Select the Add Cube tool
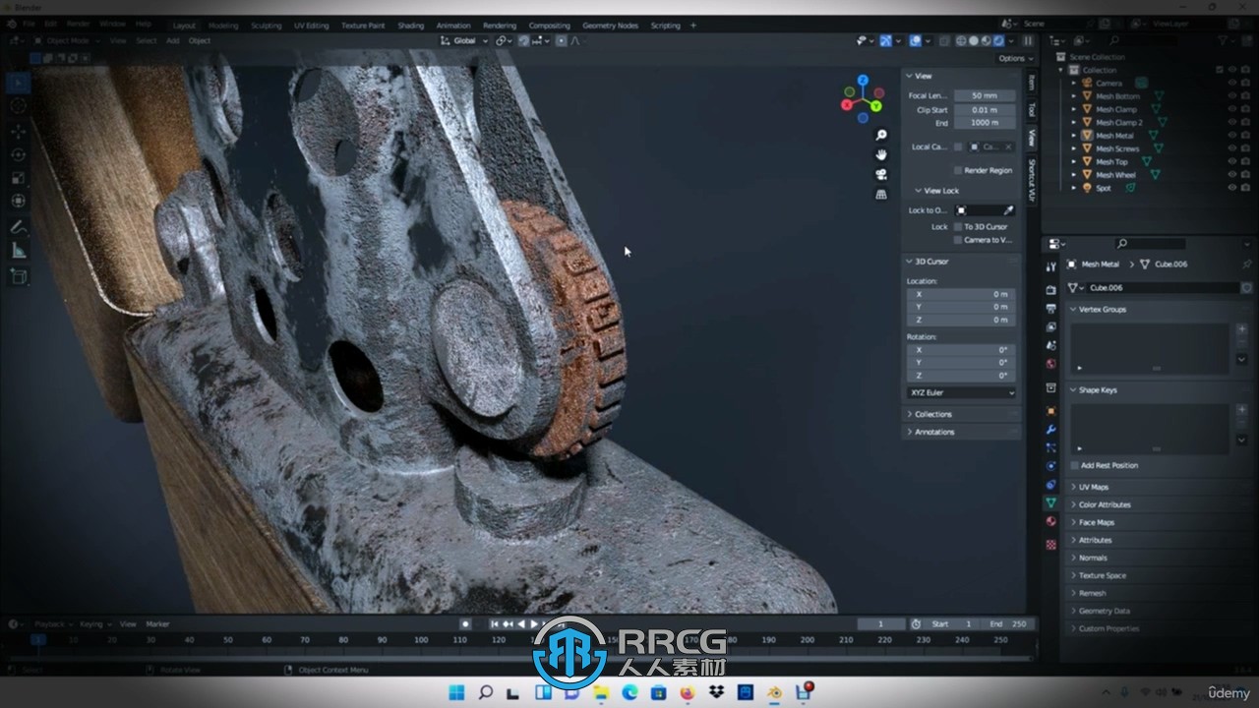Viewport: 1259px width, 708px height. click(18, 277)
